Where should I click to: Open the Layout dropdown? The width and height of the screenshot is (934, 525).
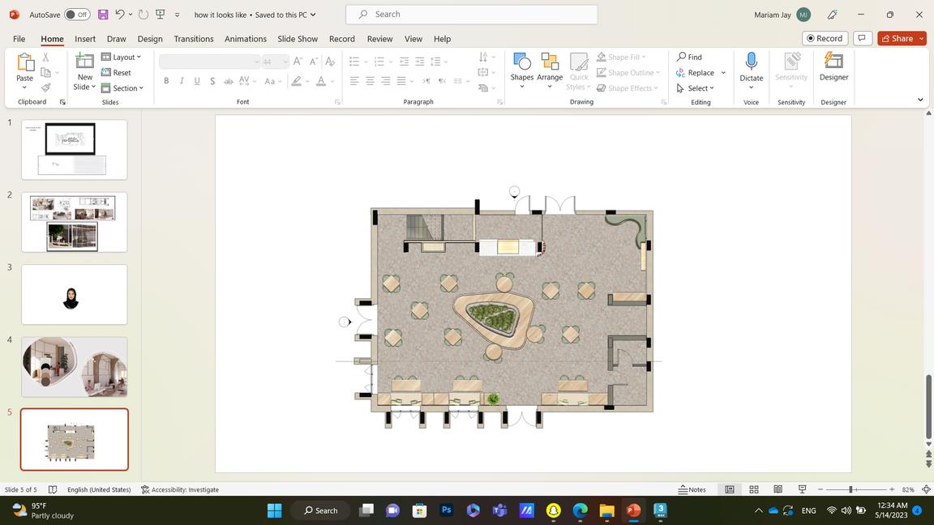[122, 58]
